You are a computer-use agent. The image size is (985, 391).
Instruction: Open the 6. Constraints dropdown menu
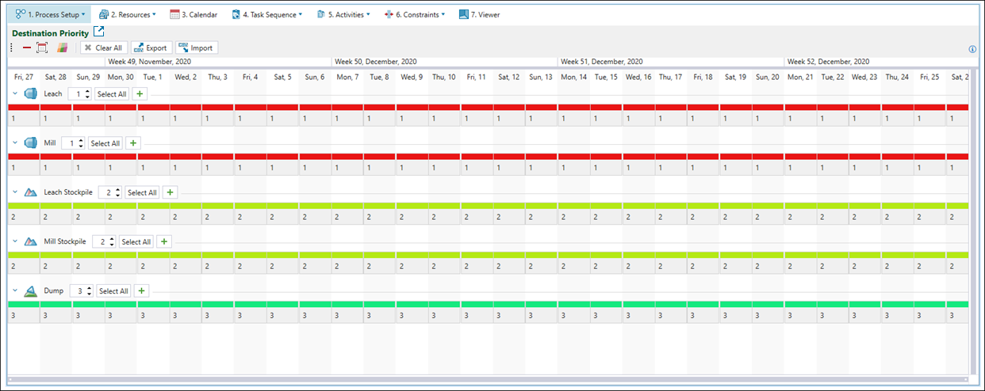[413, 14]
